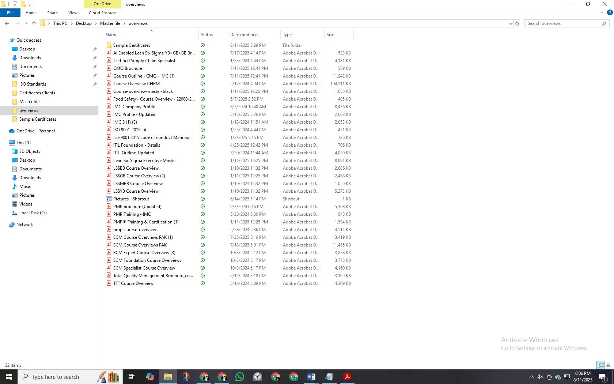Click the speaker volume tray icon
Screen dimensions: 614x384
pyautogui.click(x=540, y=377)
